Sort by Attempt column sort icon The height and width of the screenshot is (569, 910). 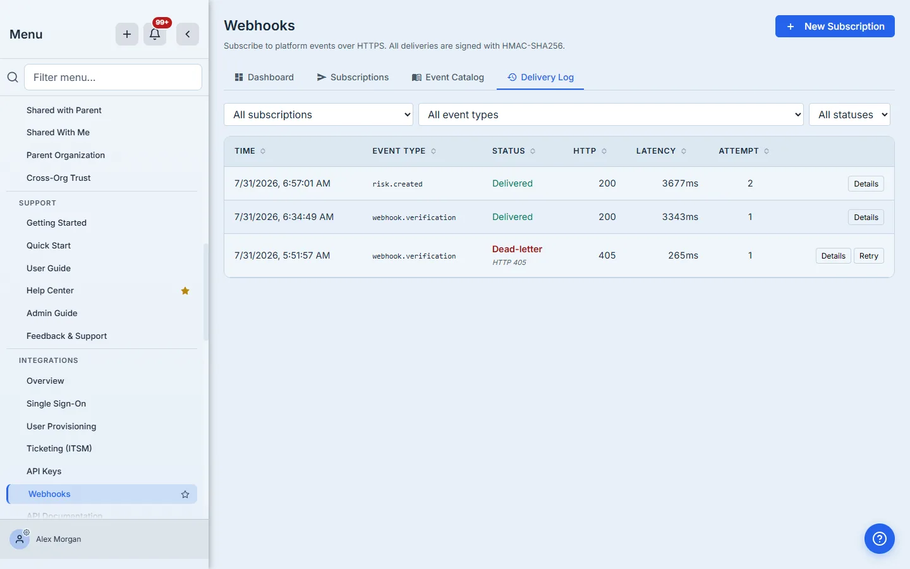pos(767,151)
